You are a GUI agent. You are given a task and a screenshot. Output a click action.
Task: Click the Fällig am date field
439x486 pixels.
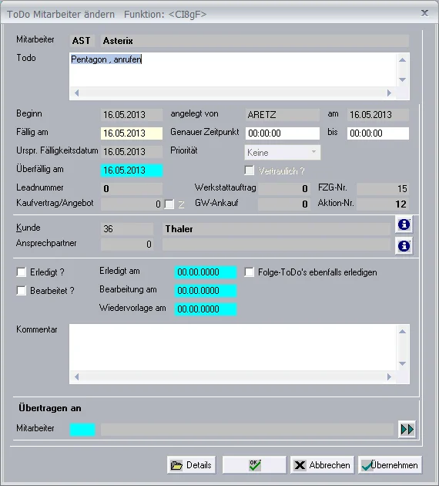(132, 133)
